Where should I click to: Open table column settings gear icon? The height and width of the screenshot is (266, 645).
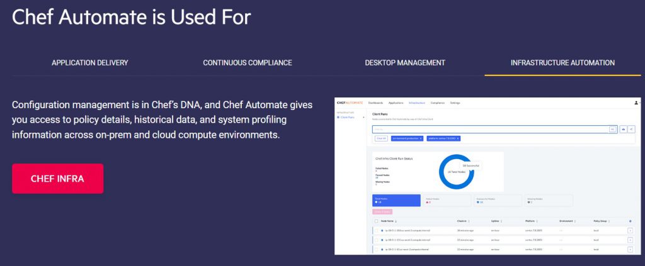click(631, 221)
